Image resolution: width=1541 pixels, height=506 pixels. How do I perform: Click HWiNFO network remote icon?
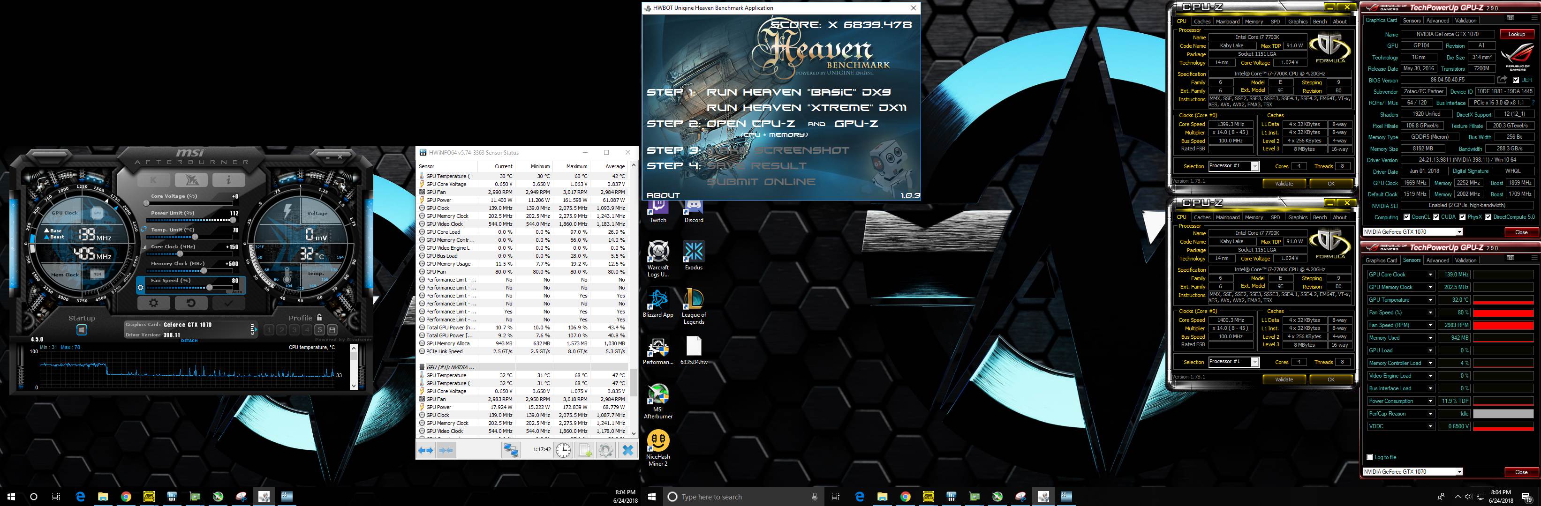[511, 450]
